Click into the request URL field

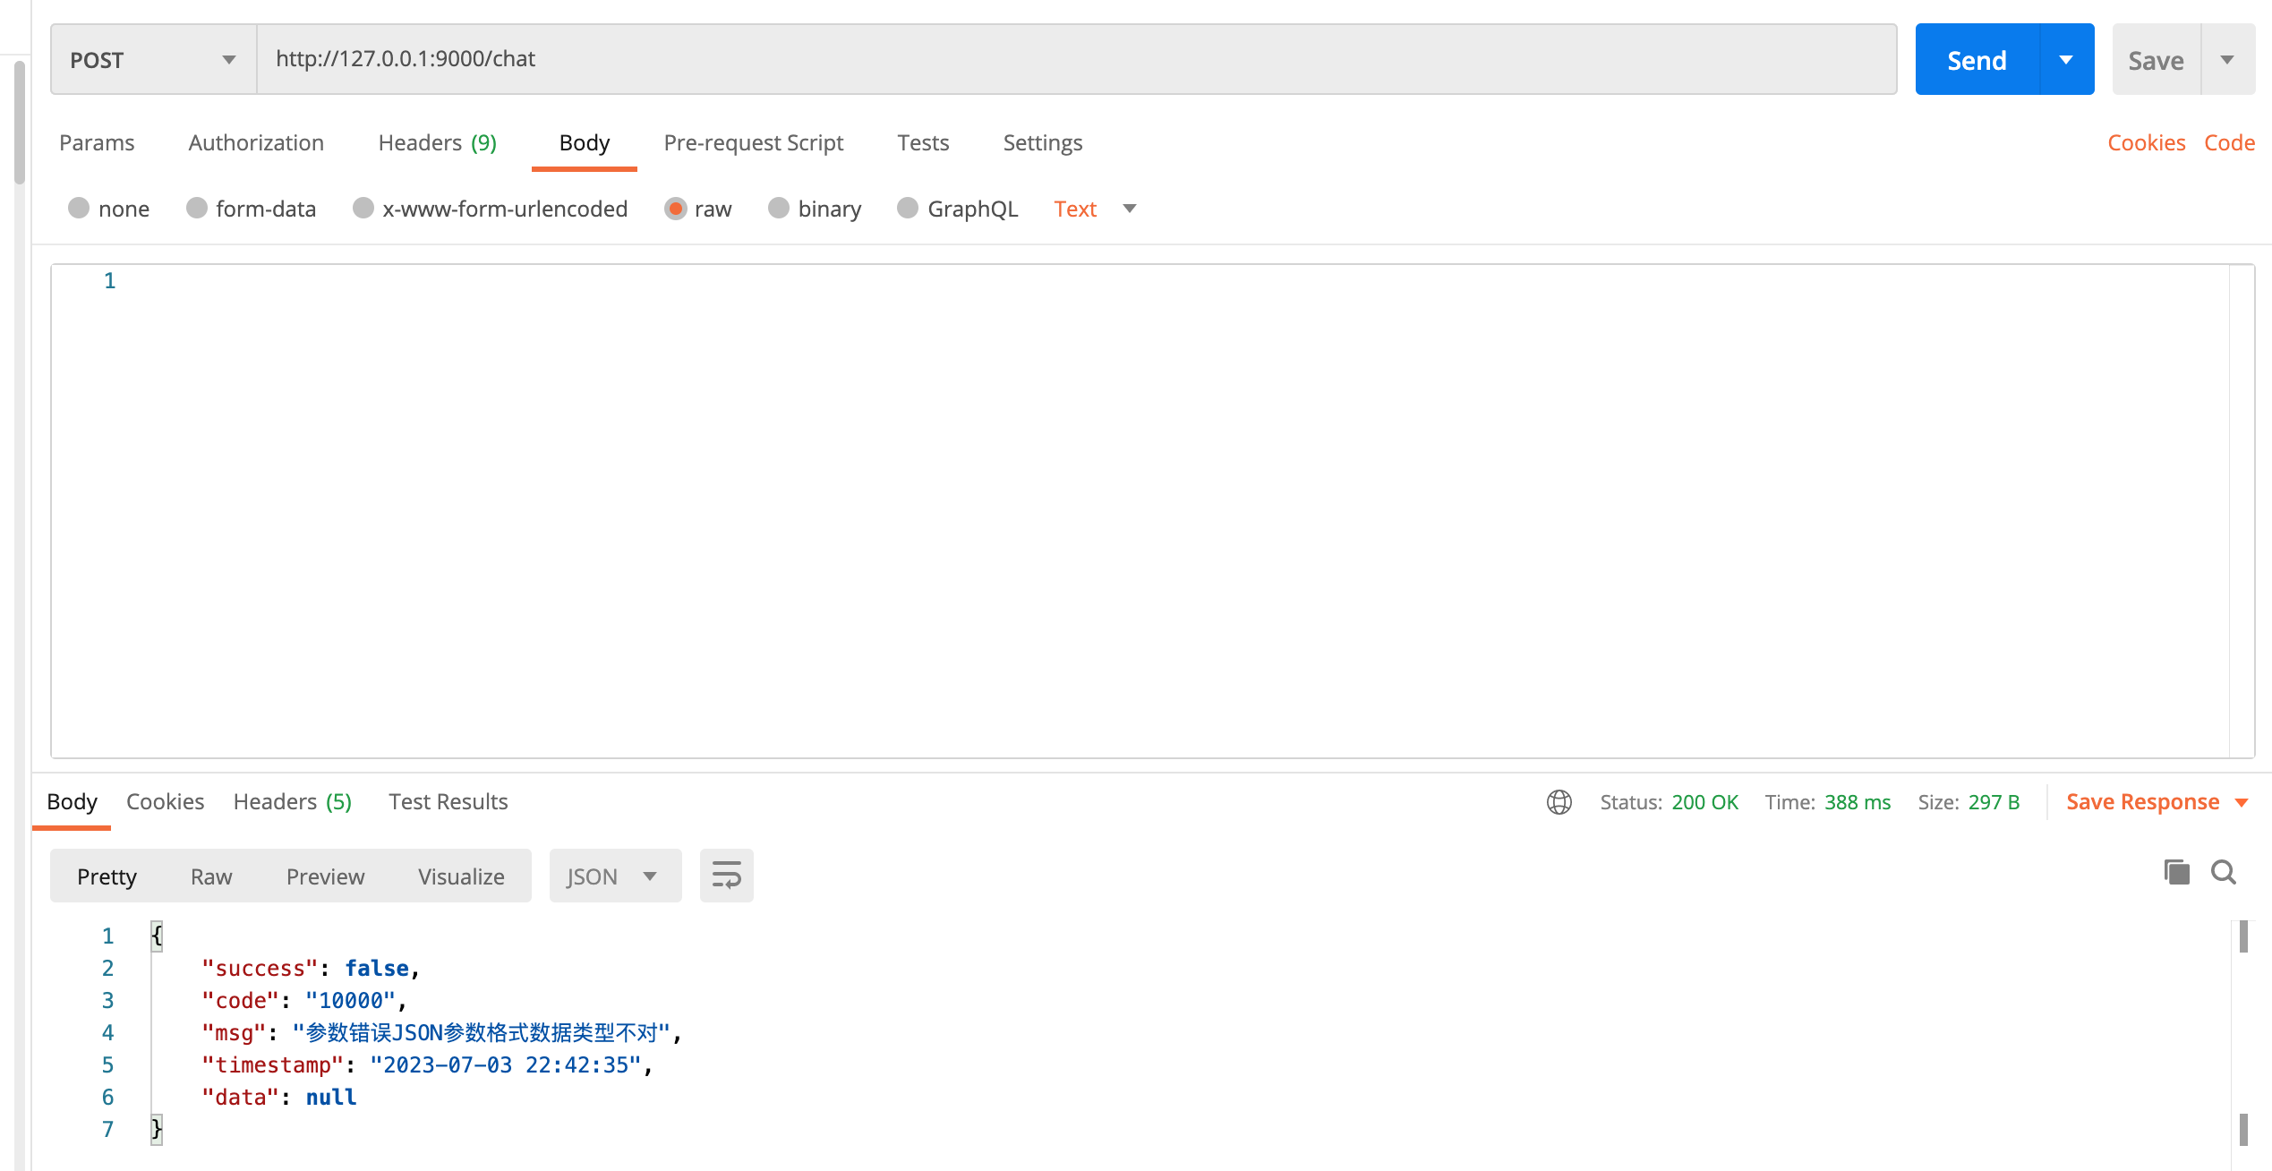coord(1074,59)
